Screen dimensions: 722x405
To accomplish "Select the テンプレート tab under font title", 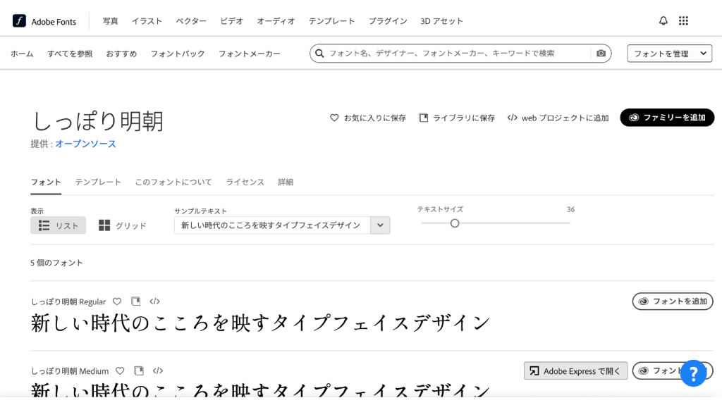I will [98, 182].
